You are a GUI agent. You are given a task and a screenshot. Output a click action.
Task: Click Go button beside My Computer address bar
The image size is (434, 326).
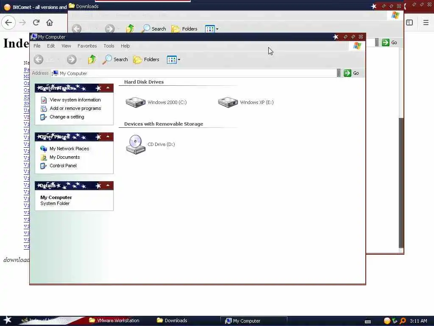click(351, 73)
